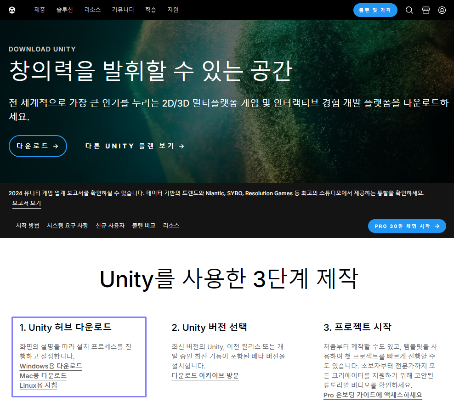
Task: Open search with the magnifier icon
Action: (409, 10)
